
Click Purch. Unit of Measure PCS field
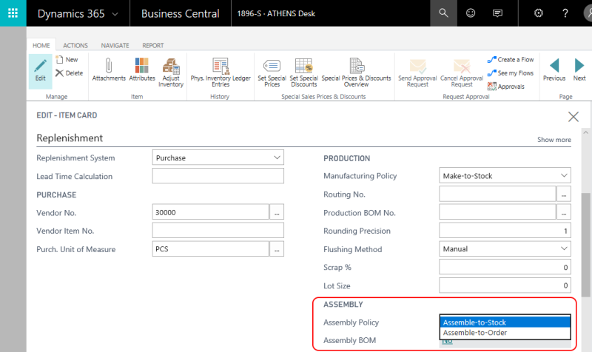pyautogui.click(x=211, y=249)
